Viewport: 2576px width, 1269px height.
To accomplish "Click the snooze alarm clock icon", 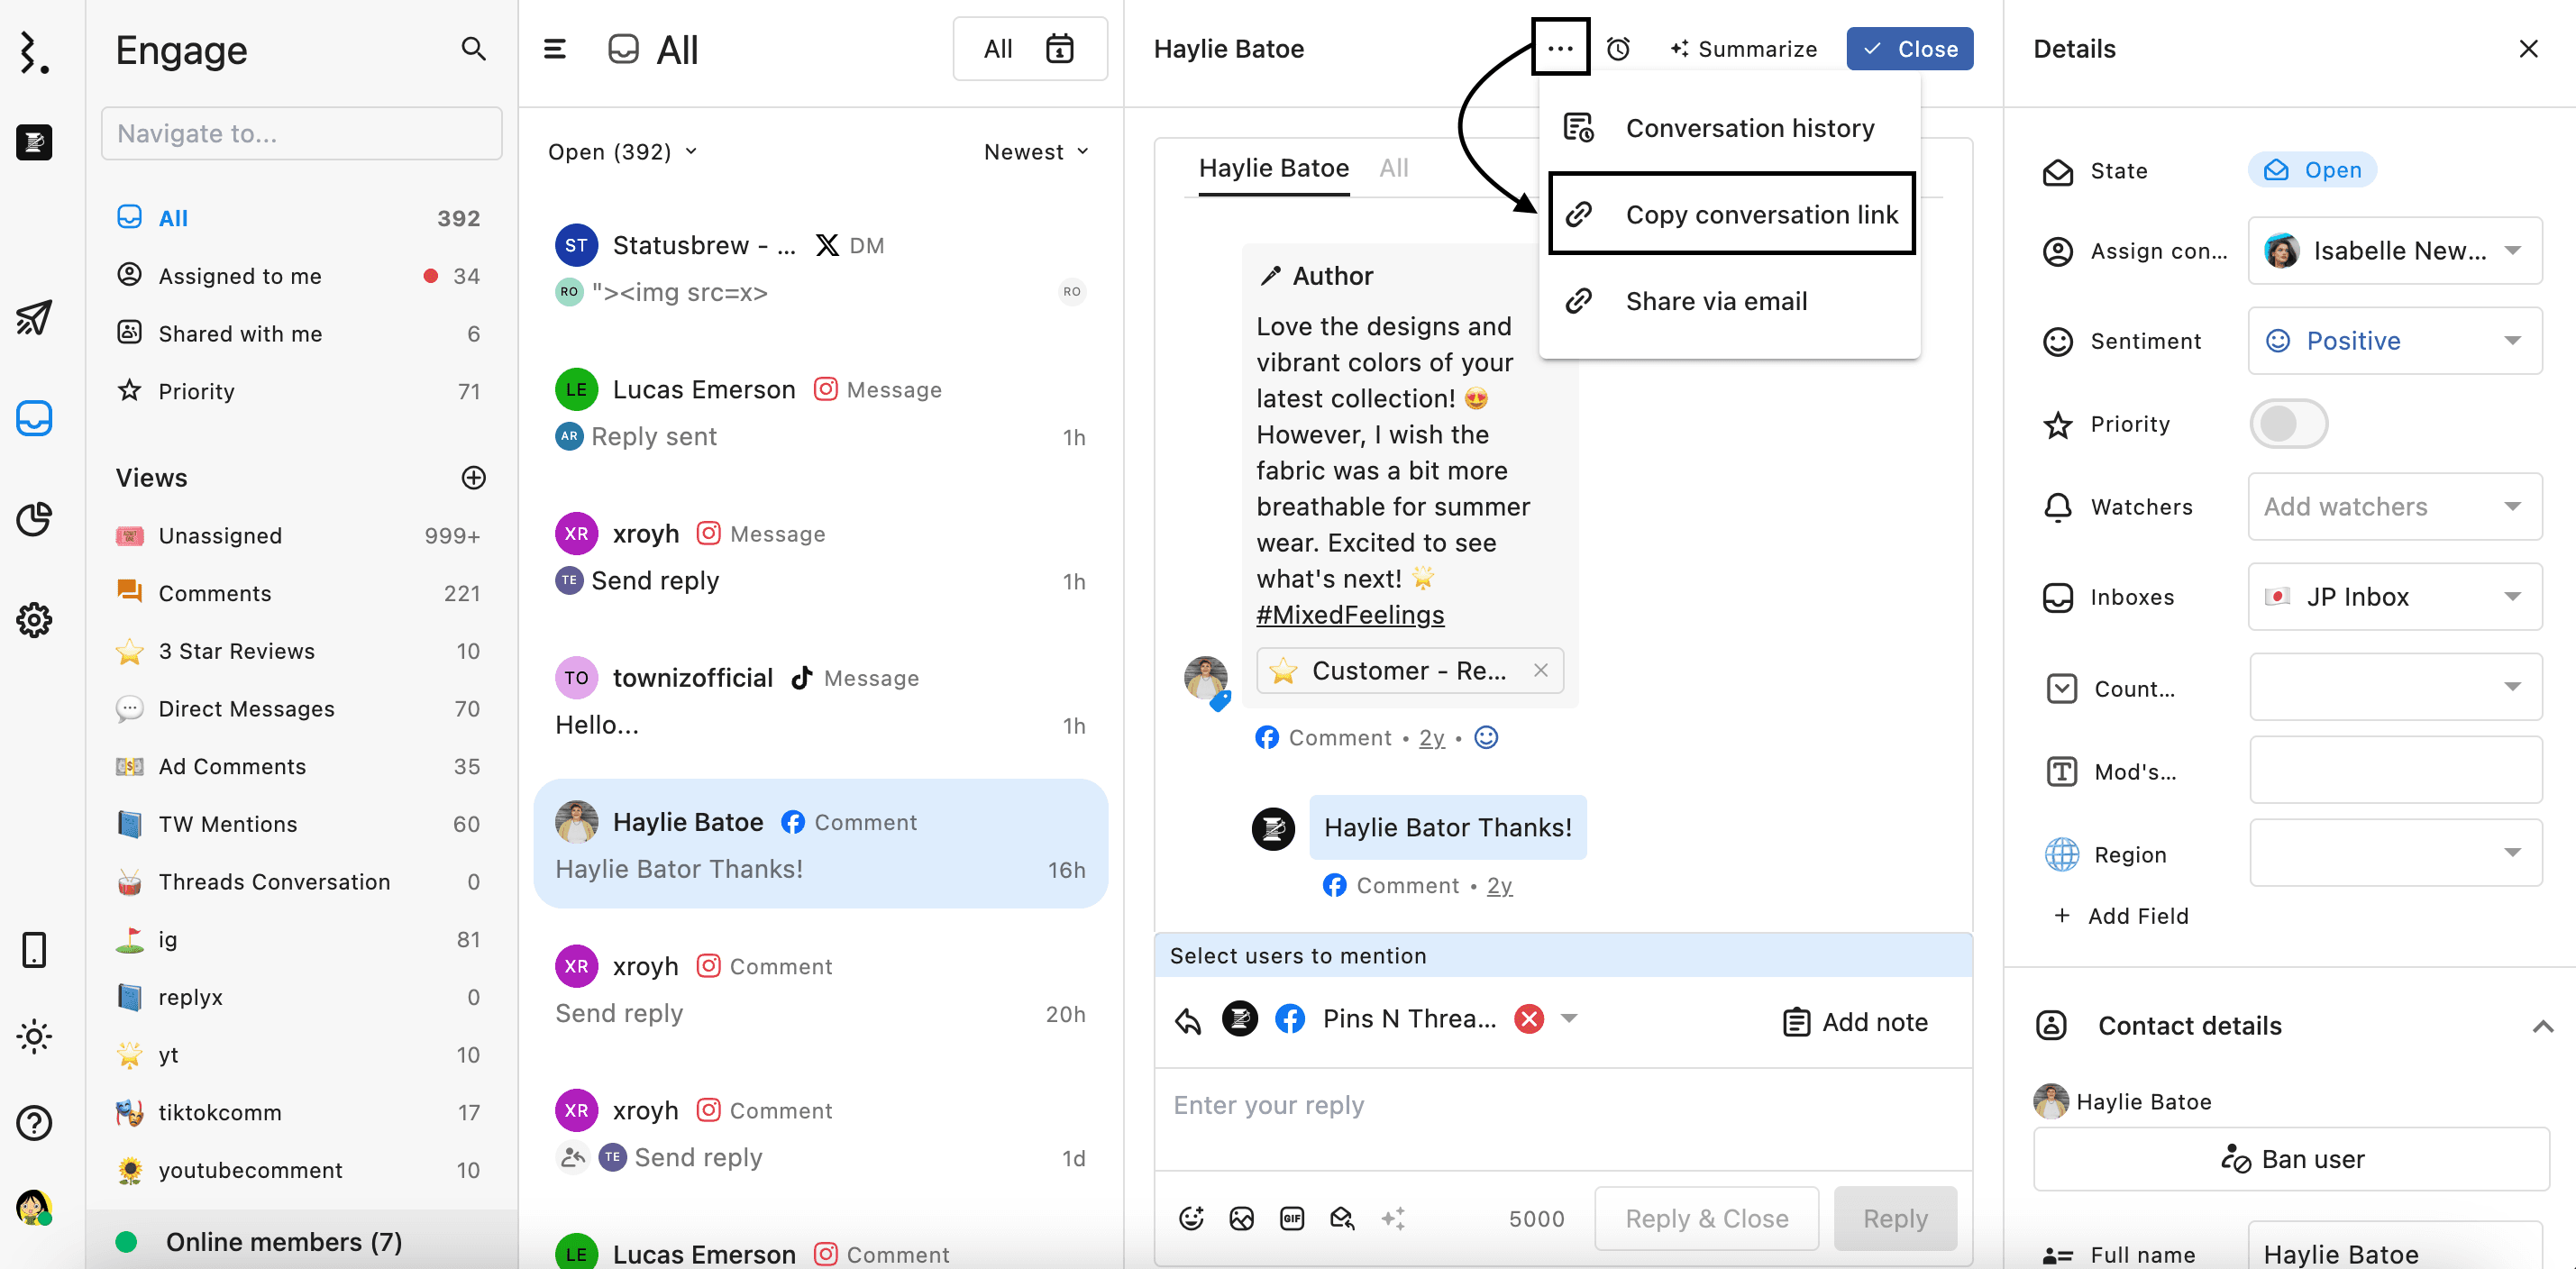I will point(1618,49).
